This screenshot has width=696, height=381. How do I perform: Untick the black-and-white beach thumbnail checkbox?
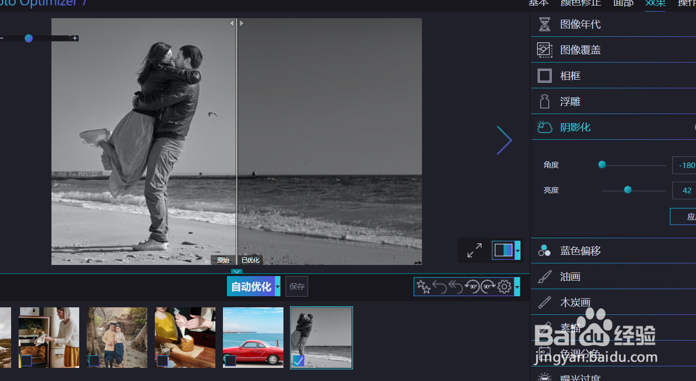(x=299, y=360)
